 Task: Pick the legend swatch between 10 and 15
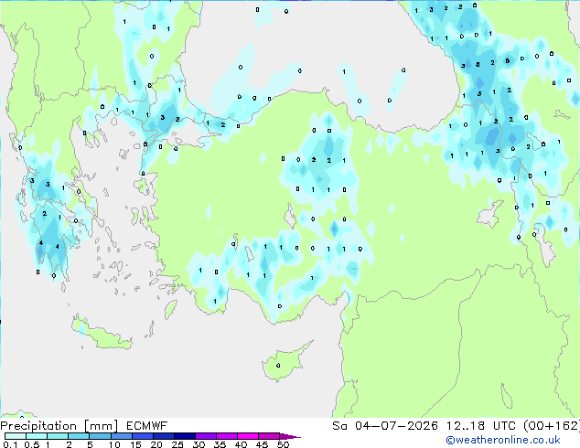(122, 436)
